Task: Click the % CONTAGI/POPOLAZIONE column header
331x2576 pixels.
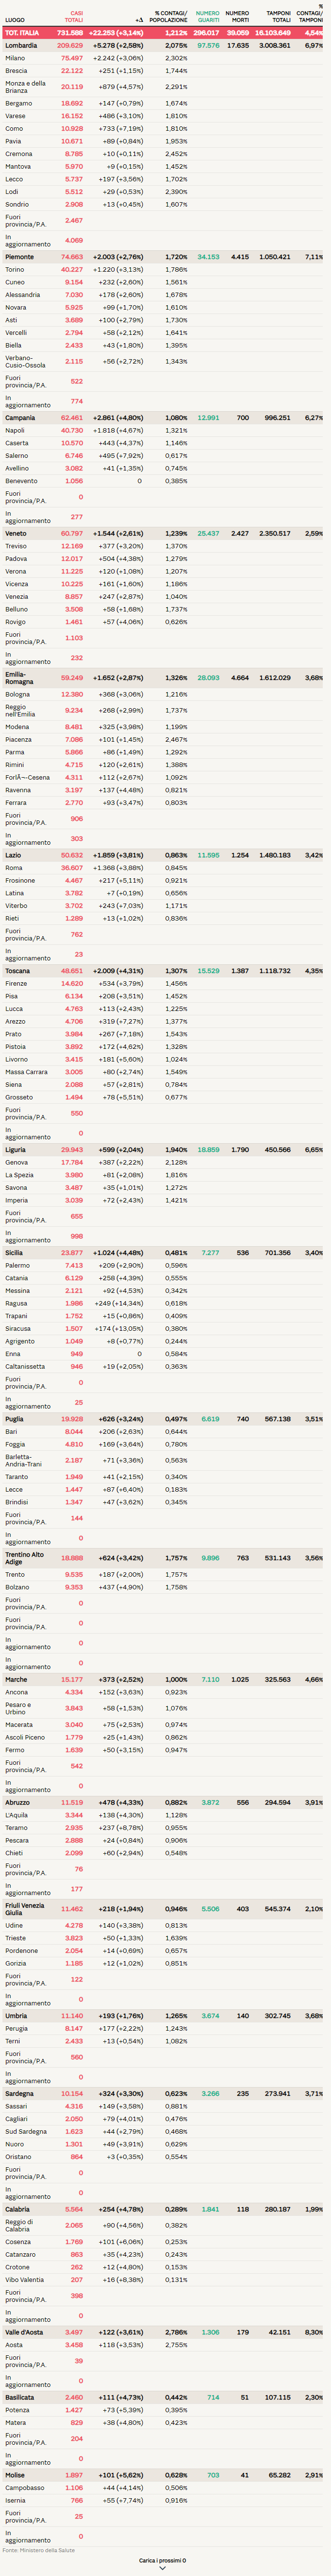Action: tap(170, 17)
